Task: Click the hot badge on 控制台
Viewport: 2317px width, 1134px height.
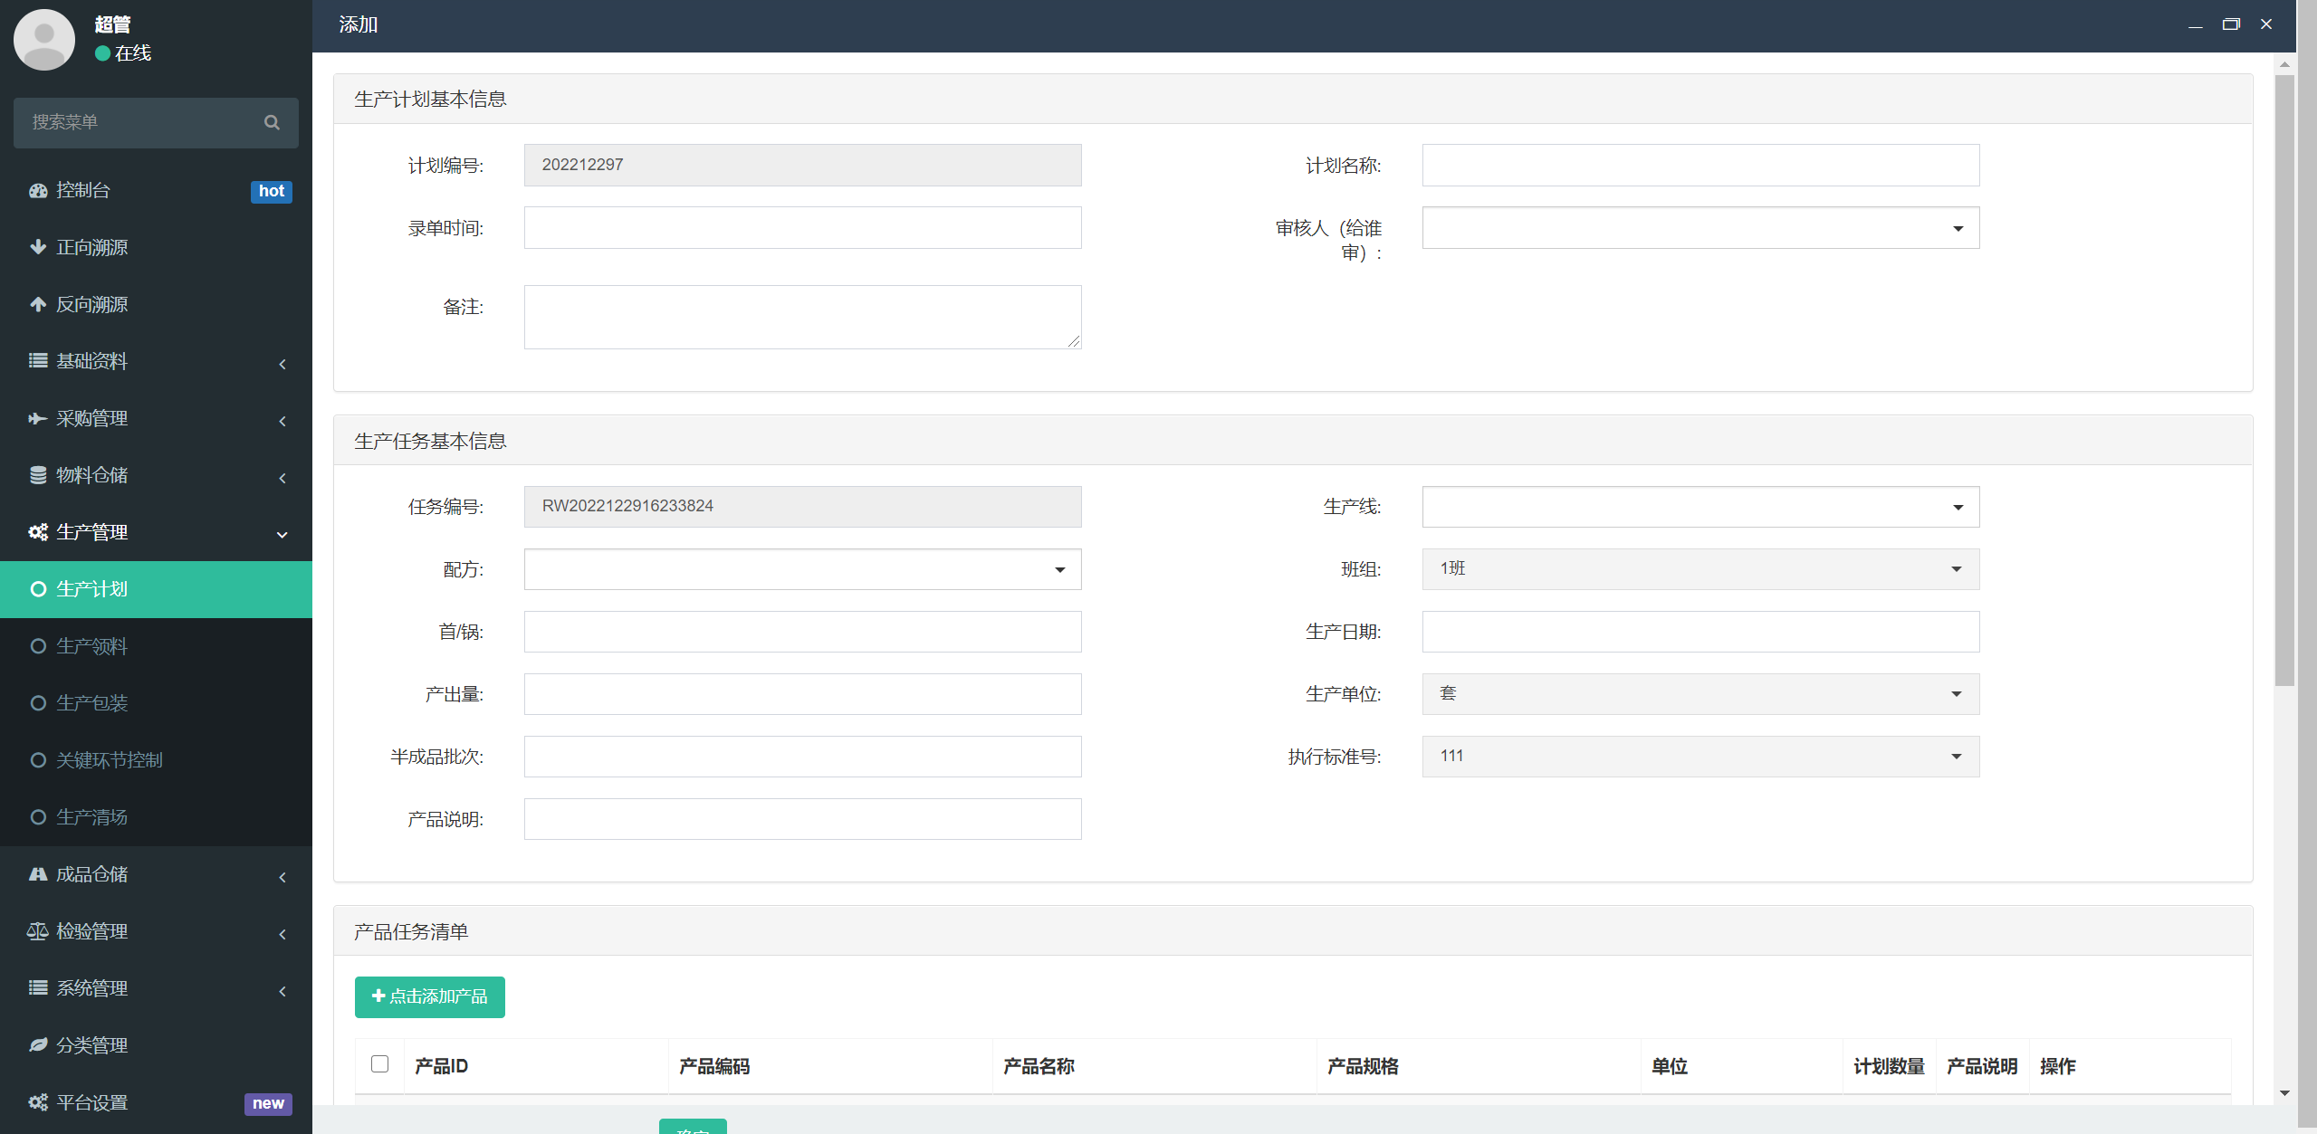Action: click(271, 191)
